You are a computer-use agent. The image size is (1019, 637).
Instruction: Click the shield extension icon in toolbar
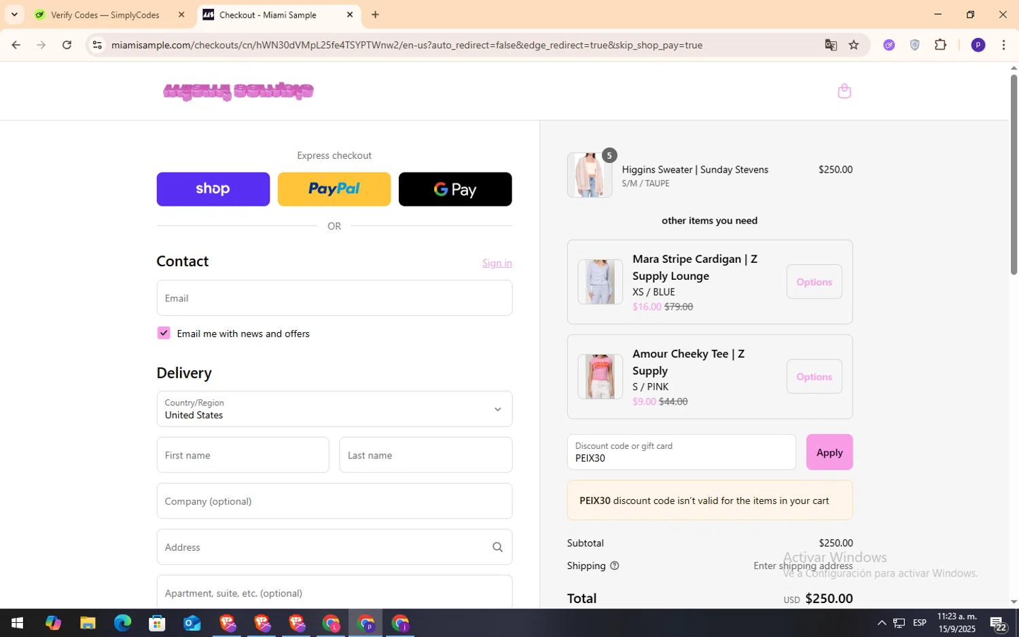point(914,45)
